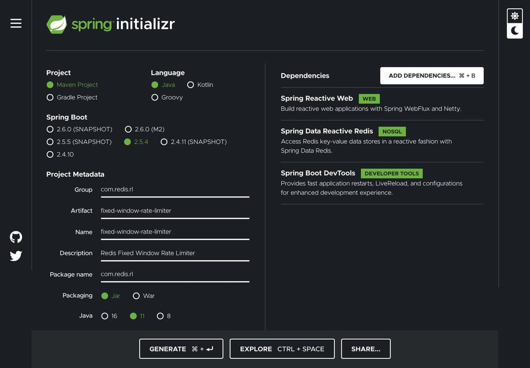The width and height of the screenshot is (530, 368).
Task: Open the GitHub link in the sidebar
Action: pyautogui.click(x=15, y=237)
